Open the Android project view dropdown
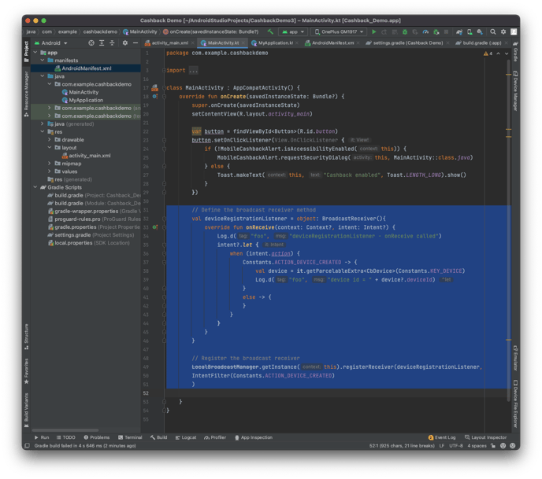Viewport: 542px width, 479px height. pyautogui.click(x=54, y=42)
